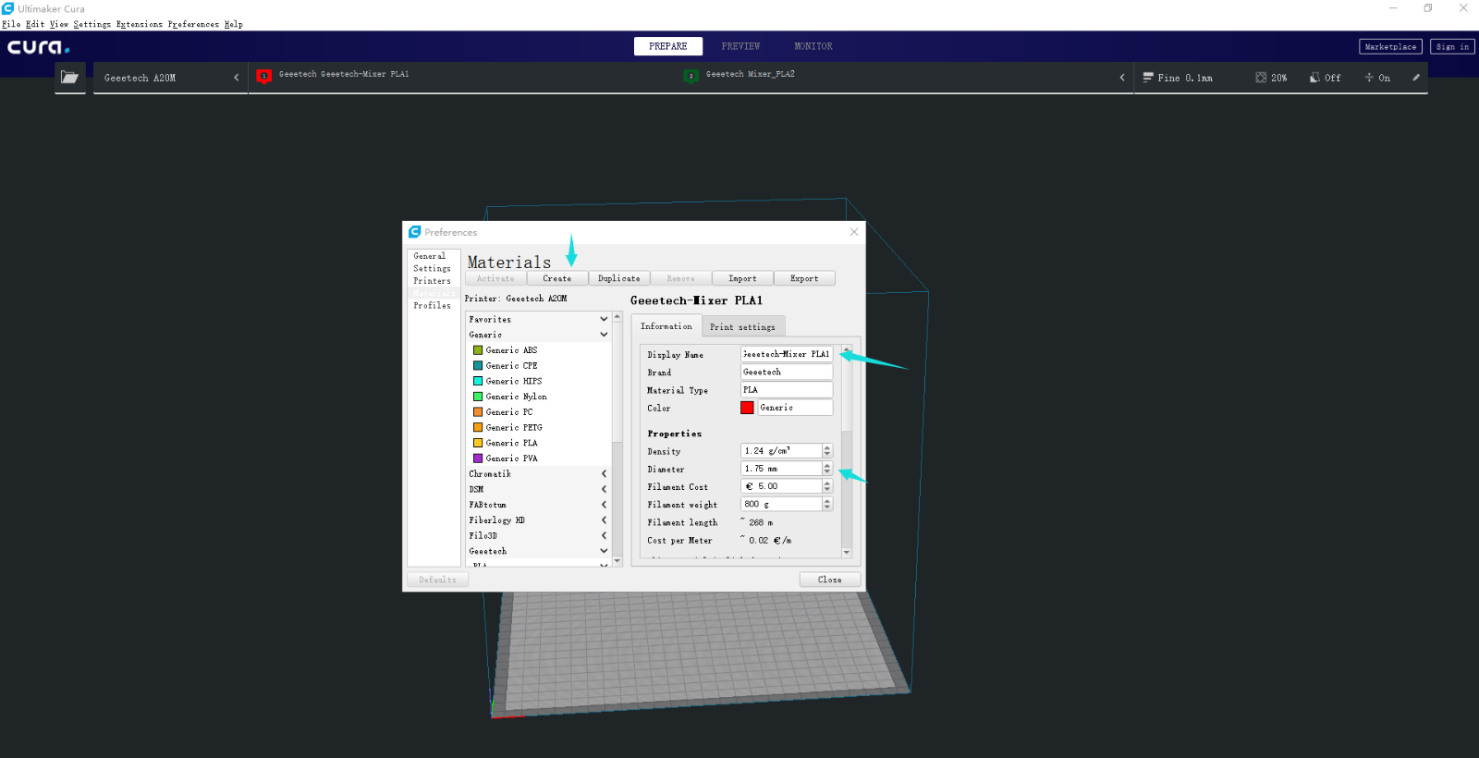Screen dimensions: 1479x758
Task: Increase the Filament Cost with stepper
Action: 827,483
